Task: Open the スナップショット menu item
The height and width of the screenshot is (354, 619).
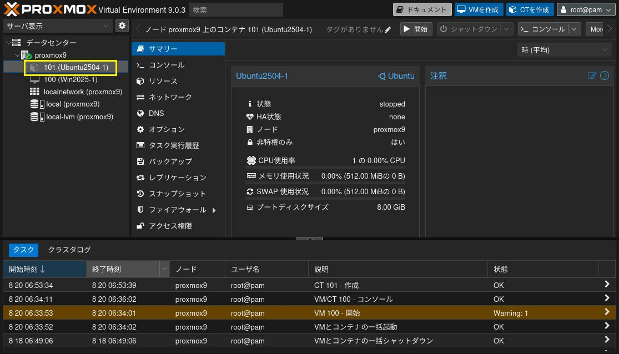Action: (x=178, y=194)
